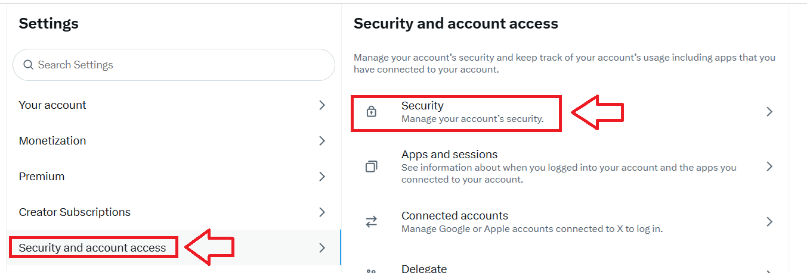Image resolution: width=807 pixels, height=273 pixels.
Task: Click the Delegate people icon
Action: (x=371, y=271)
